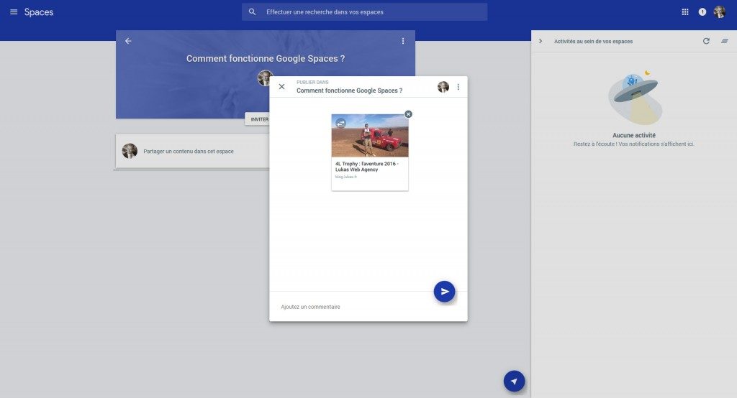Open the Spaces hamburger menu

(14, 11)
